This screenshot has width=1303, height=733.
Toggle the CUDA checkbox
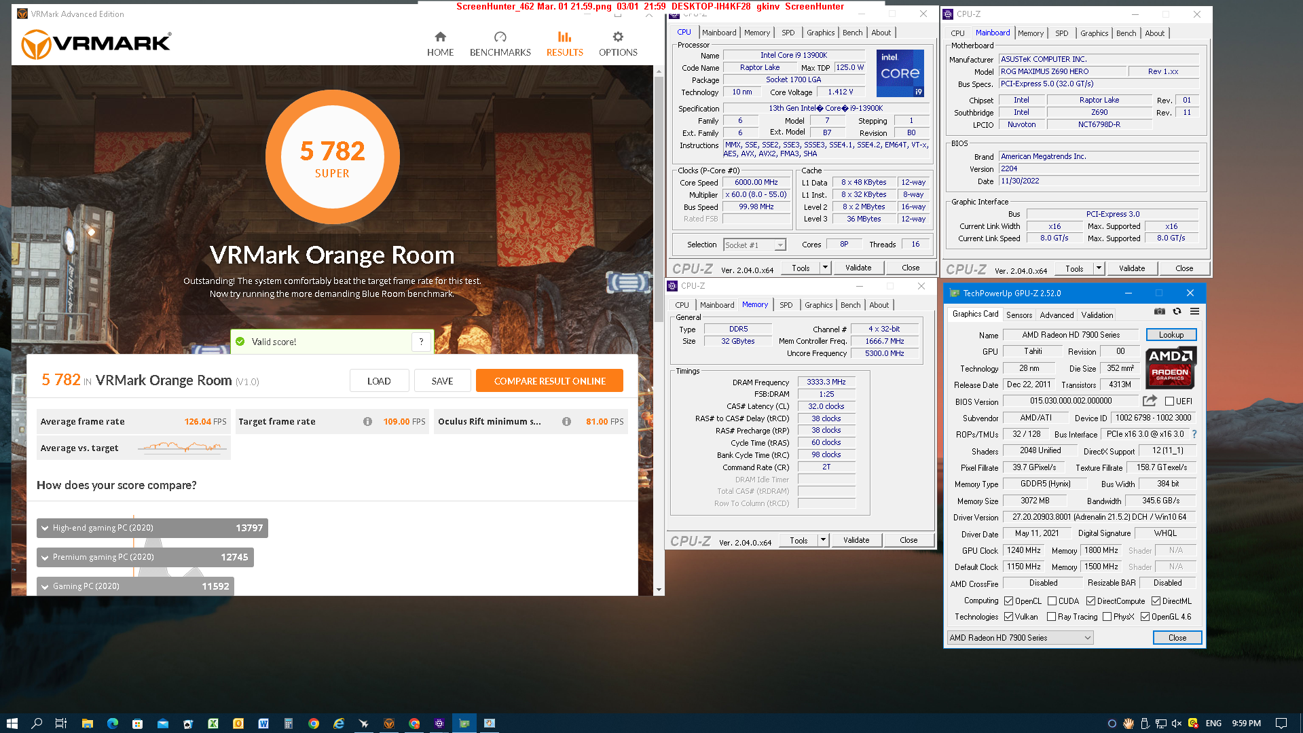pyautogui.click(x=1052, y=601)
